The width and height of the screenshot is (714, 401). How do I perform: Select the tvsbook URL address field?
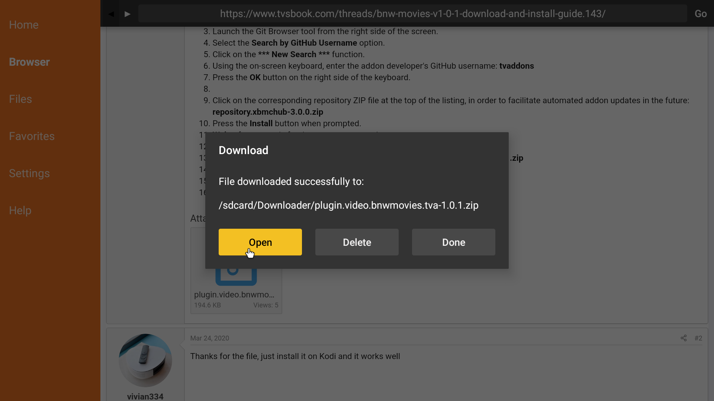[412, 14]
